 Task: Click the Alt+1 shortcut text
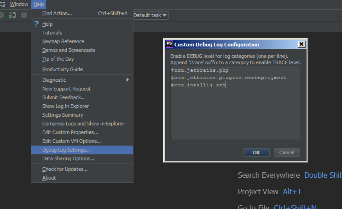tap(292, 192)
